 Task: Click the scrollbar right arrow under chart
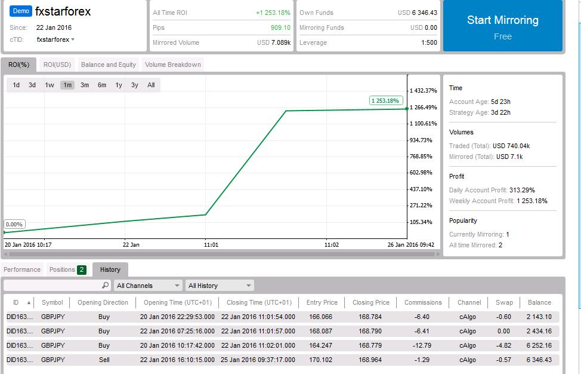(438, 254)
